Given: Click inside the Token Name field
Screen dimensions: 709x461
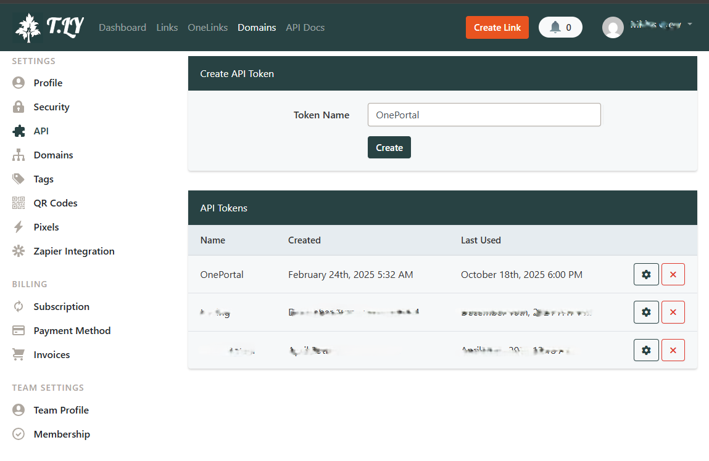Looking at the screenshot, I should coord(484,115).
